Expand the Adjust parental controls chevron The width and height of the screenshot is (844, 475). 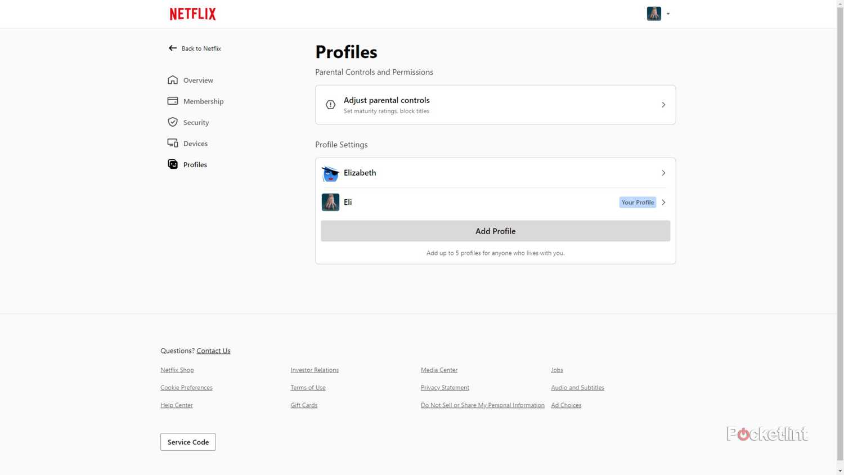(x=663, y=105)
